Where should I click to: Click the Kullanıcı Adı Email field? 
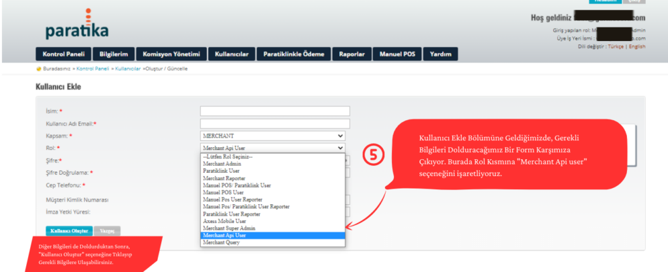275,123
